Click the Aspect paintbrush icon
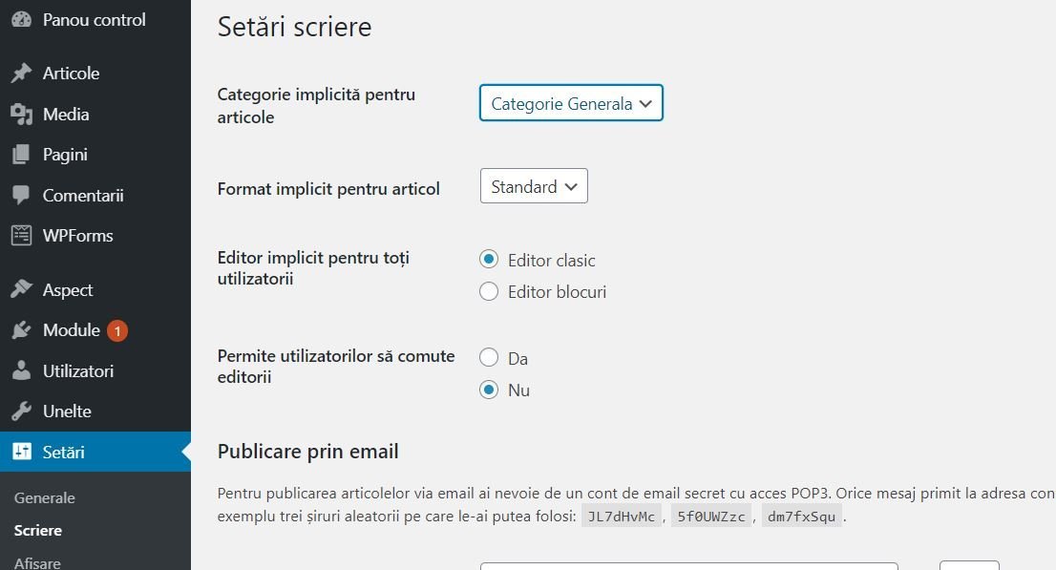Image resolution: width=1056 pixels, height=570 pixels. pos(21,290)
